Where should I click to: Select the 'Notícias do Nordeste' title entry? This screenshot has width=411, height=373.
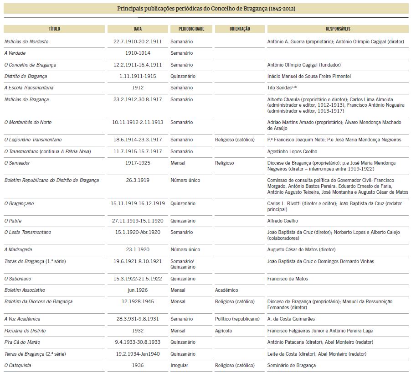(26, 41)
